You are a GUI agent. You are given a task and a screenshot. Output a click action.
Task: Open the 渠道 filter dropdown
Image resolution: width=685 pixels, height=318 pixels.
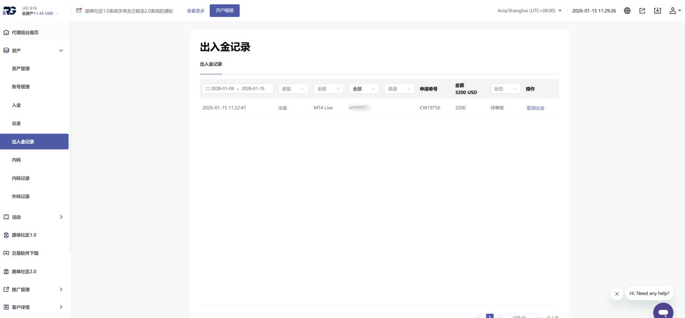(399, 89)
